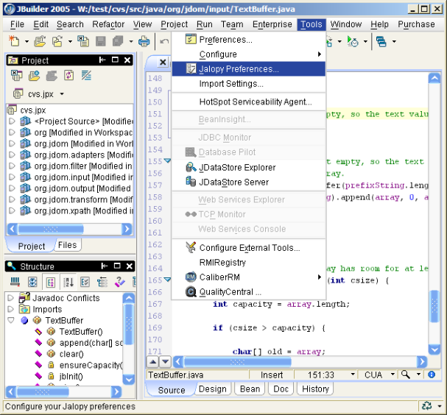Toggle the grouping icon in Structure pane toolbar
The width and height of the screenshot is (447, 415).
51,283
